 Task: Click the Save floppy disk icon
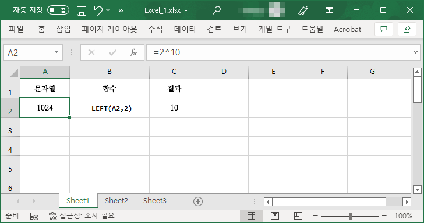82,10
